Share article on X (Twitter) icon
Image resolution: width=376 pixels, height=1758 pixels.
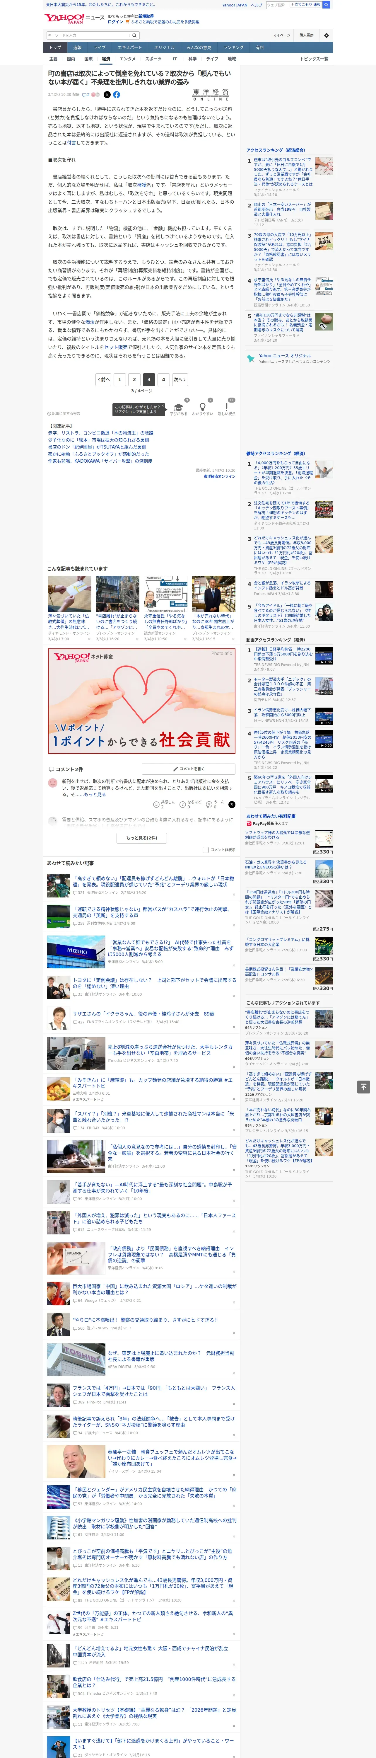[x=107, y=95]
